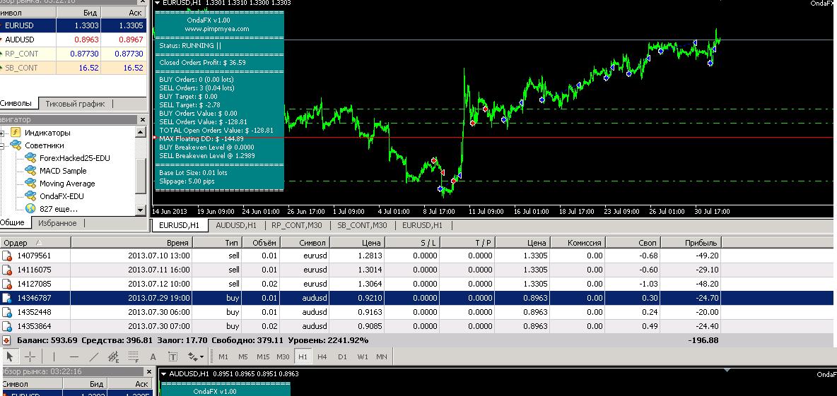837x396 pixels.
Task: Switch chart to M5 timeframe
Action: tap(243, 356)
